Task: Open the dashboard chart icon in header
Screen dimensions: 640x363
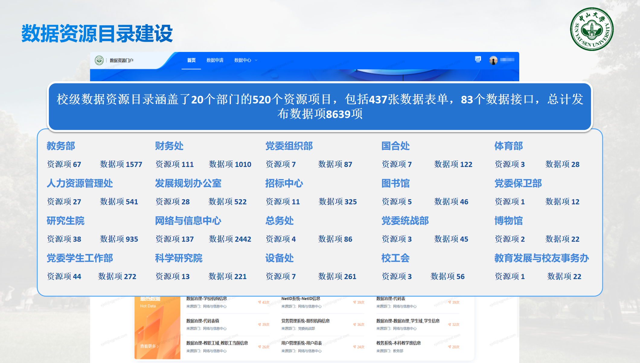Action: pyautogui.click(x=478, y=59)
